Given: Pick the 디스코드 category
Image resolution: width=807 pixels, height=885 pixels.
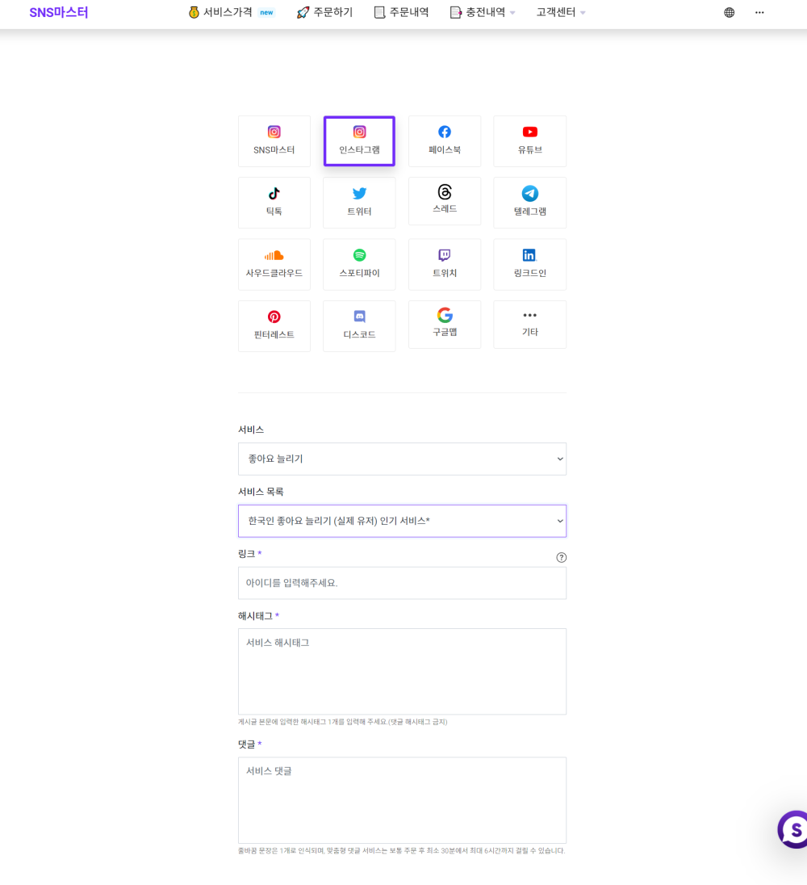Looking at the screenshot, I should [359, 325].
